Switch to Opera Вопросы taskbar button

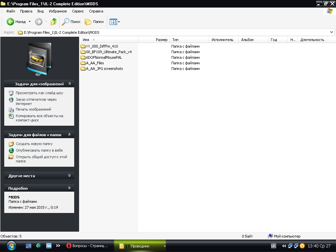[x=87, y=246]
